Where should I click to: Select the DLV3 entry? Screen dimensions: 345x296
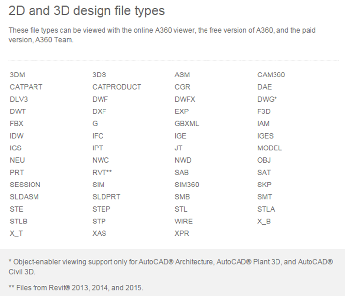pos(19,99)
